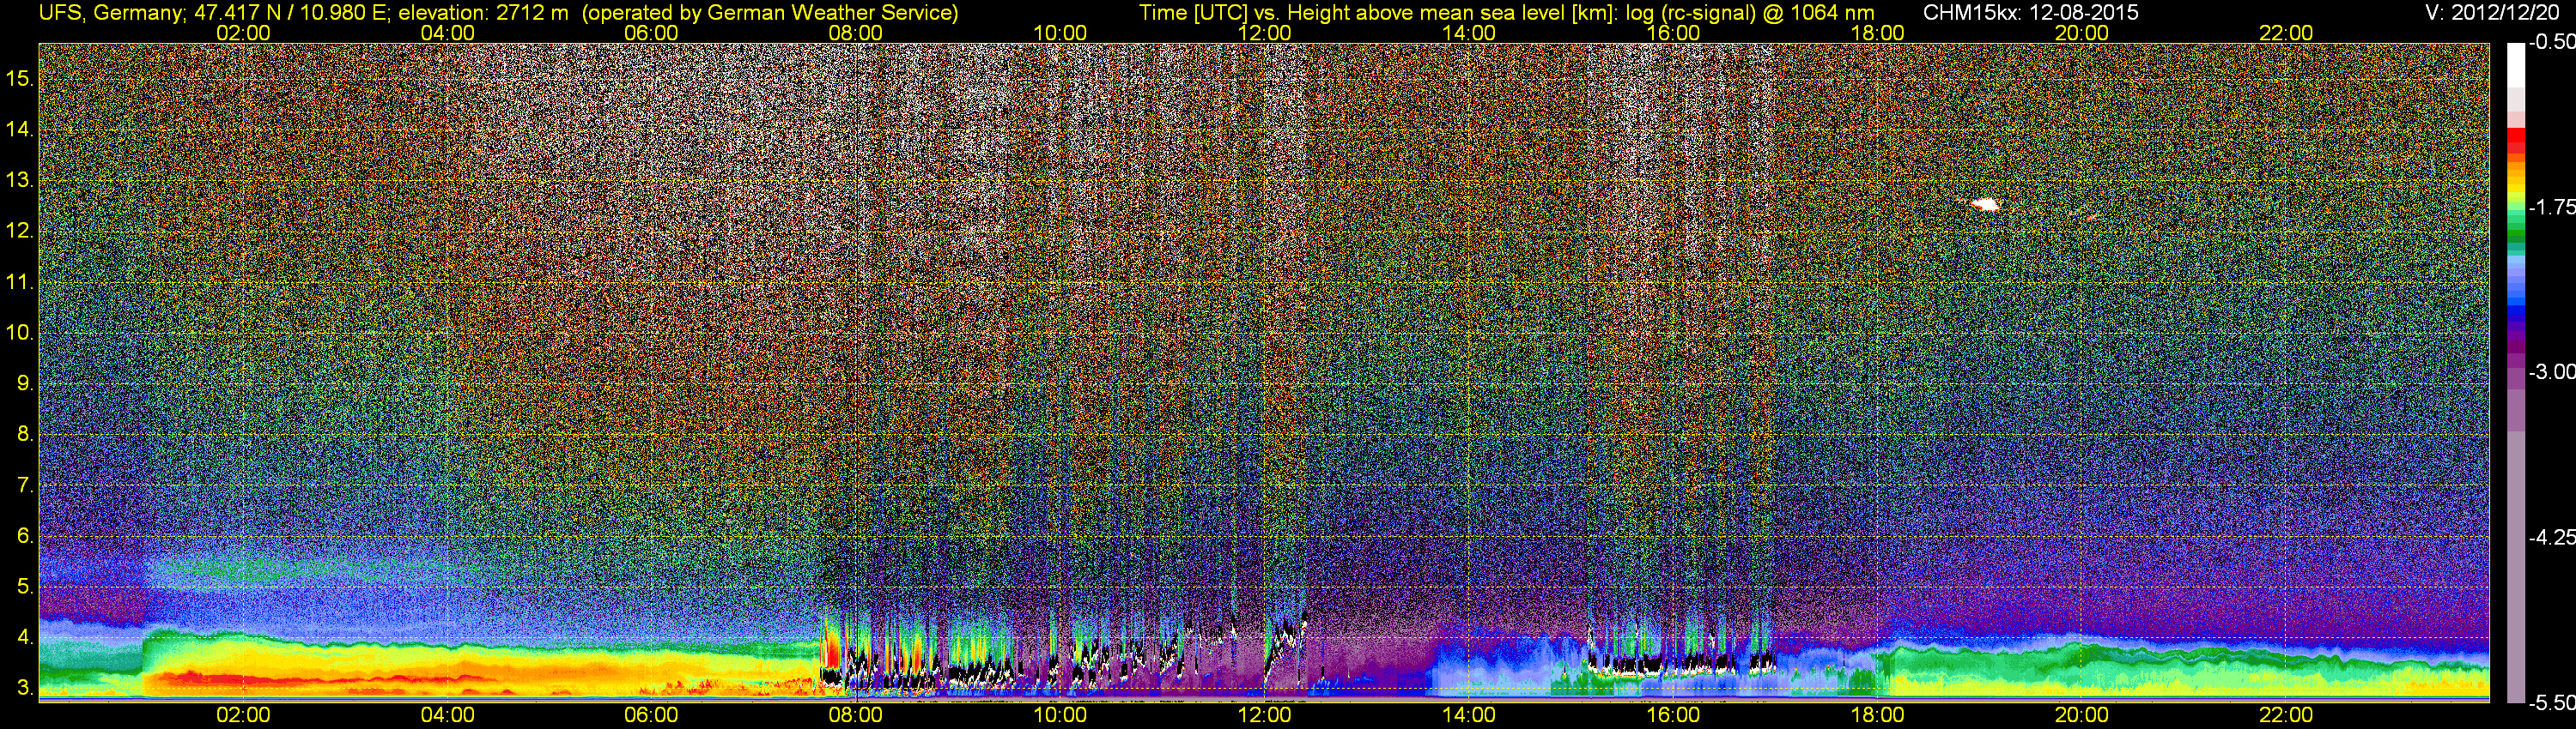Click the red segment of the colorbar
Viewport: 2576px width, 729px height.
2516,140
